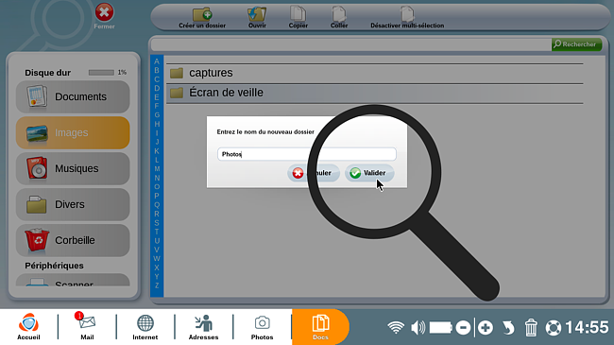
Task: Jump to letter M in index
Action: click(157, 169)
